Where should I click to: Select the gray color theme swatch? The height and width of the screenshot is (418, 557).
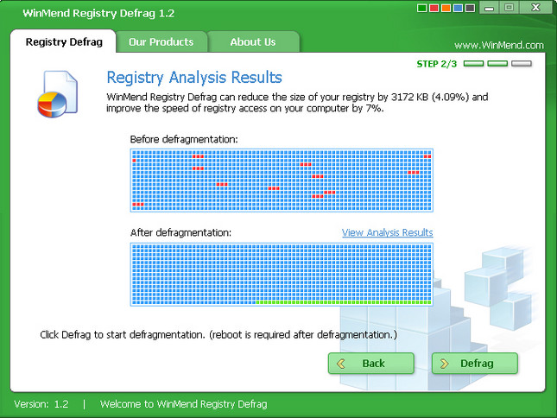(x=471, y=8)
